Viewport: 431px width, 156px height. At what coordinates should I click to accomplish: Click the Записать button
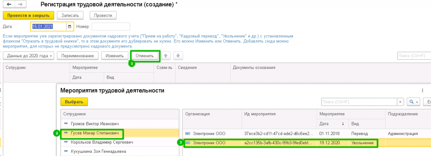pos(70,16)
